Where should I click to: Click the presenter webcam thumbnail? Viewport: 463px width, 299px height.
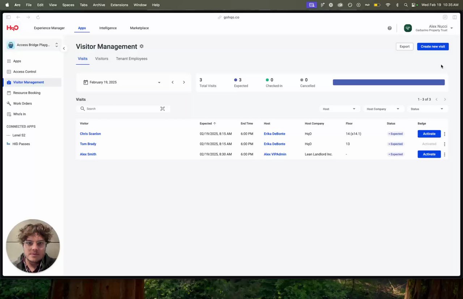[x=33, y=246]
